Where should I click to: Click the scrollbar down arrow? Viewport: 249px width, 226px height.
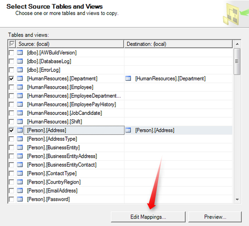[237, 199]
